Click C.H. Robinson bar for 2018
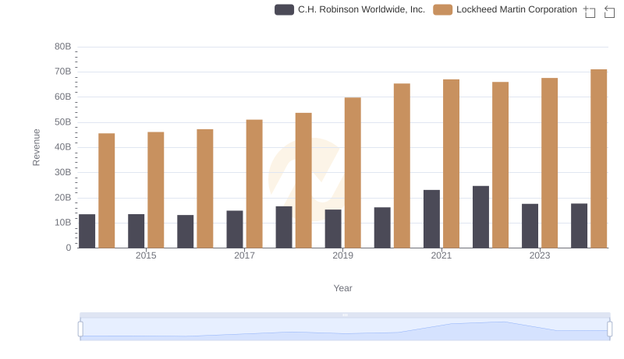The image size is (624, 359). [284, 227]
